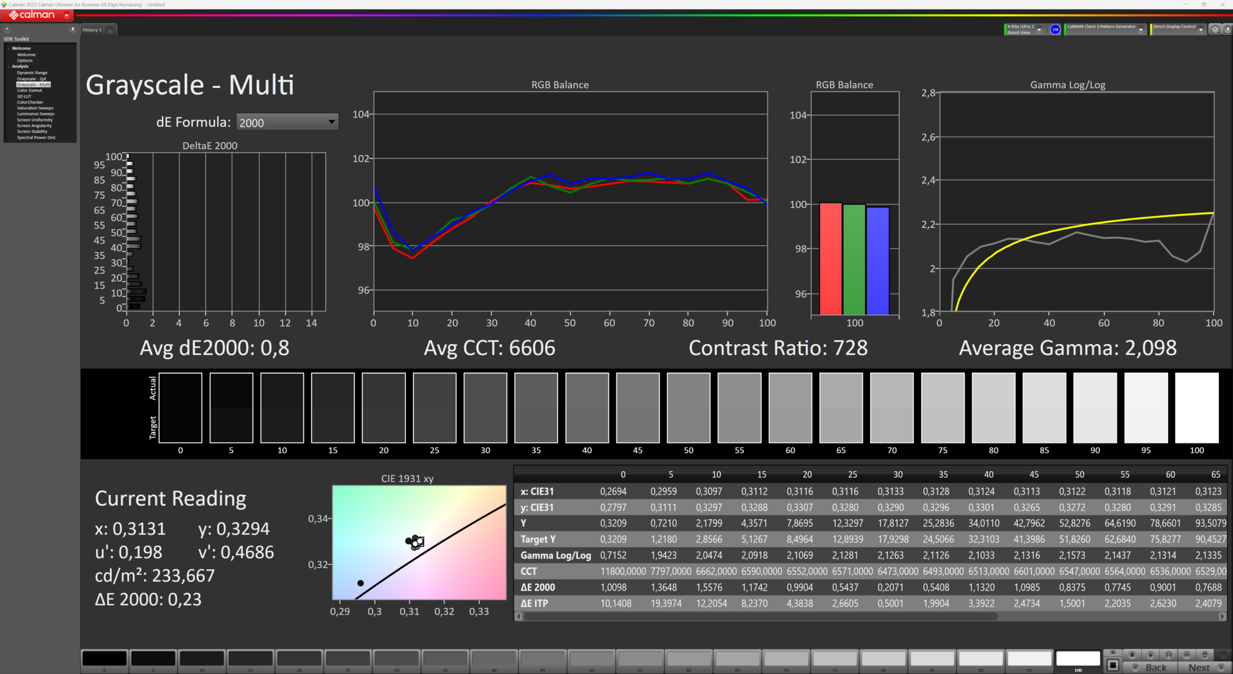Screen dimensions: 1233x674
Task: Toggle the black square pattern window button
Action: point(1113,665)
